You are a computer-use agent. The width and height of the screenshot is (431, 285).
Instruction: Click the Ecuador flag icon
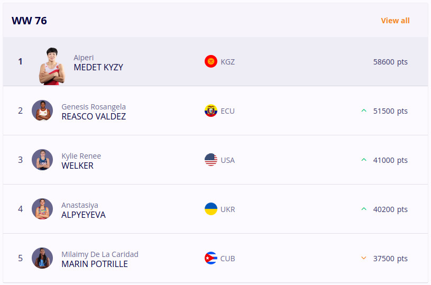pyautogui.click(x=211, y=111)
